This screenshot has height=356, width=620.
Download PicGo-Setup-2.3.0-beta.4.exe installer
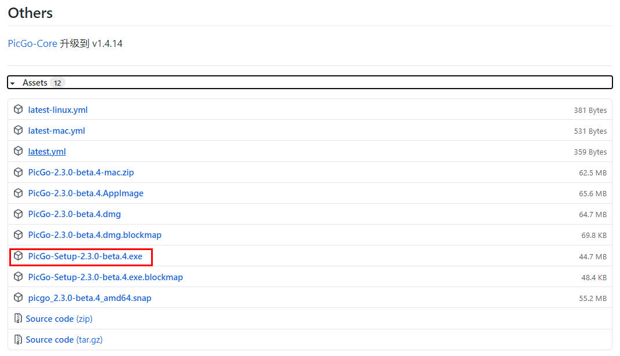tap(85, 256)
